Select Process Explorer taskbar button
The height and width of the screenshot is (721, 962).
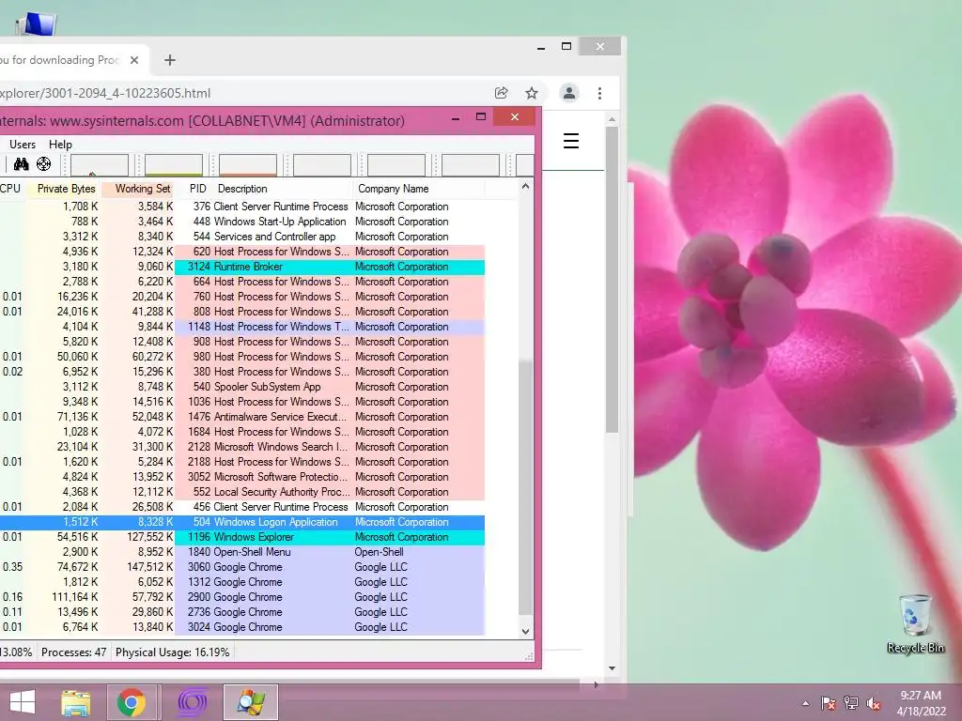[251, 702]
